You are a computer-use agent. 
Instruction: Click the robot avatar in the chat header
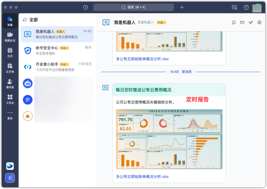pyautogui.click(x=106, y=22)
